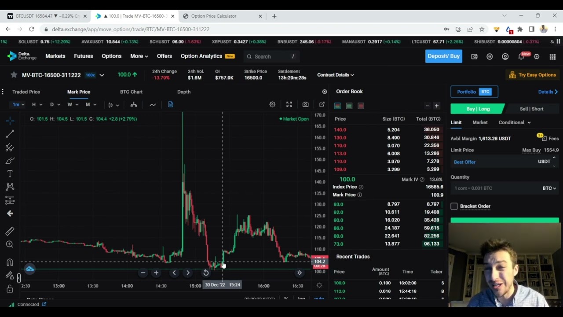Open chart settings gear icon
Image resolution: width=563 pixels, height=317 pixels.
pyautogui.click(x=272, y=104)
